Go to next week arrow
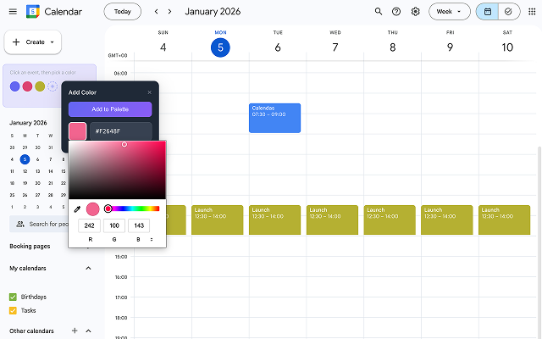The height and width of the screenshot is (339, 542). click(169, 11)
